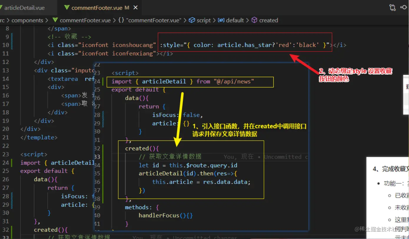Click the Vue logo breadcrumb for commentFooter.vue
Screen dimensions: 409x239
pos(55,20)
